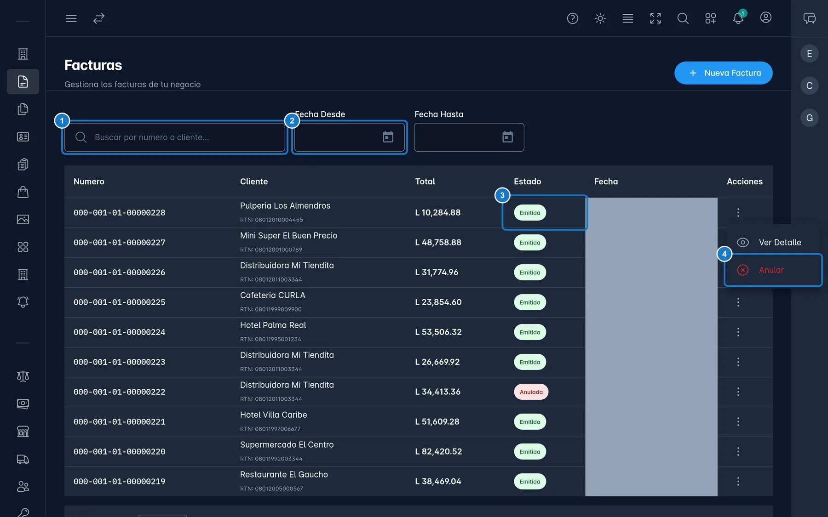The width and height of the screenshot is (828, 517).
Task: Select chat contact avatar C
Action: pos(810,86)
